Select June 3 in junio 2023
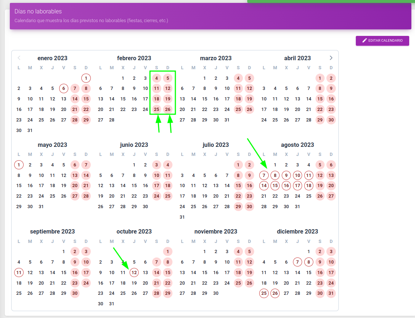Image resolution: width=415 pixels, height=318 pixels. tap(156, 165)
